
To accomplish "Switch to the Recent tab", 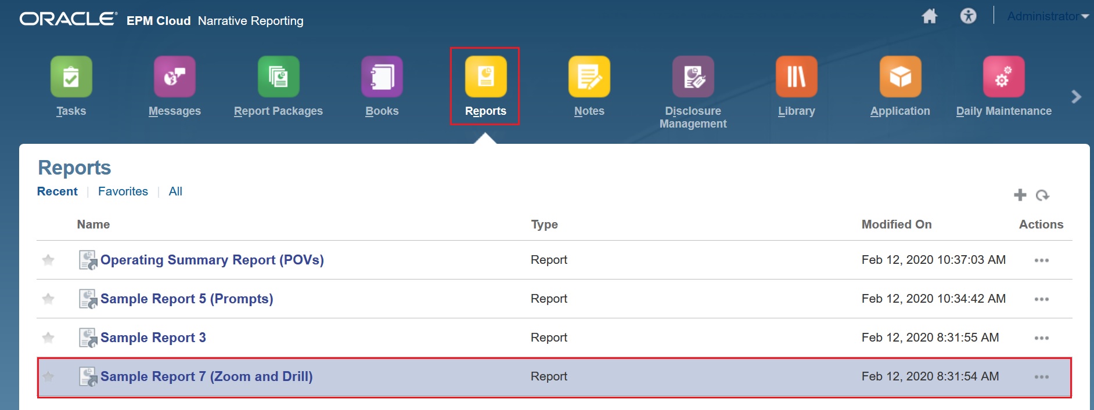I will coord(57,191).
